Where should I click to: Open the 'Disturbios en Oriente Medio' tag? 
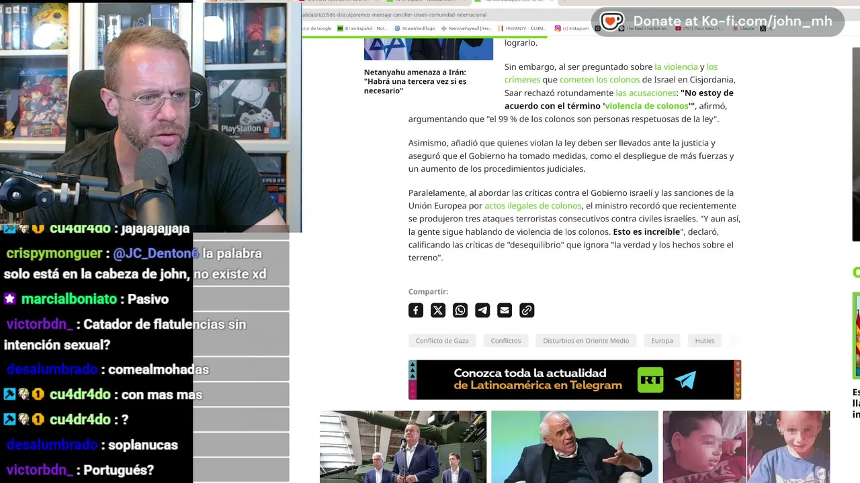point(586,341)
